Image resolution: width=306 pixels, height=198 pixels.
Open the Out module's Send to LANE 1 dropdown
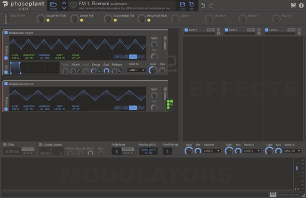[136, 70]
